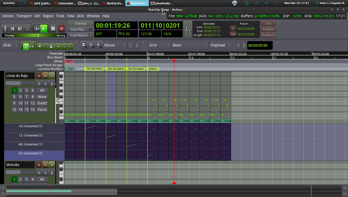Mute the Linea de Bajo track
The height and width of the screenshot is (197, 348).
(45, 76)
